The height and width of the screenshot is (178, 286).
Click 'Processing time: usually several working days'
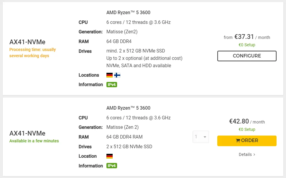[x=32, y=52]
